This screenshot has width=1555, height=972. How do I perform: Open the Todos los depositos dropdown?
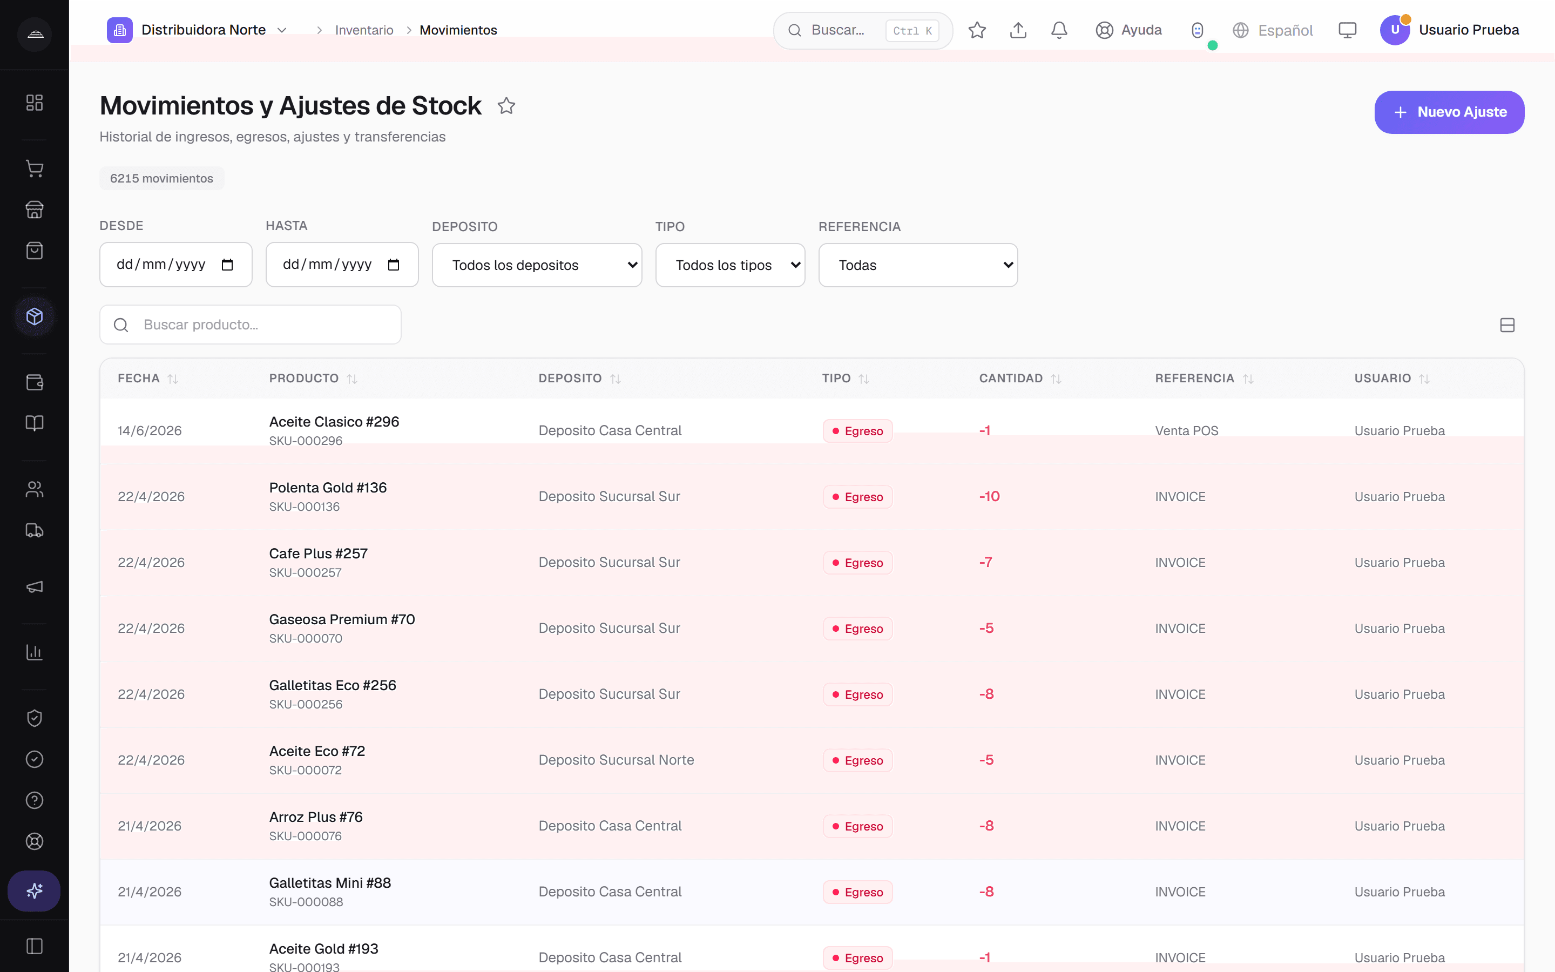coord(537,265)
